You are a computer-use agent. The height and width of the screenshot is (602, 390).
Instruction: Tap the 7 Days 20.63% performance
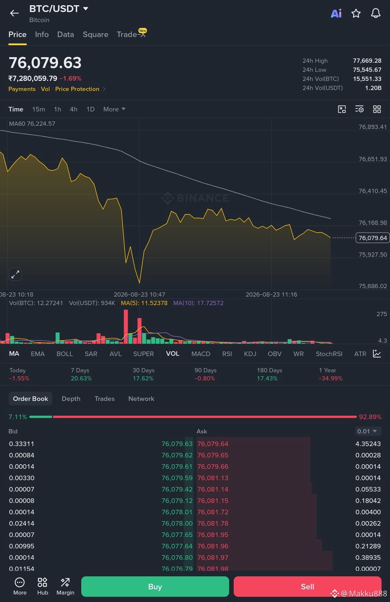point(81,374)
